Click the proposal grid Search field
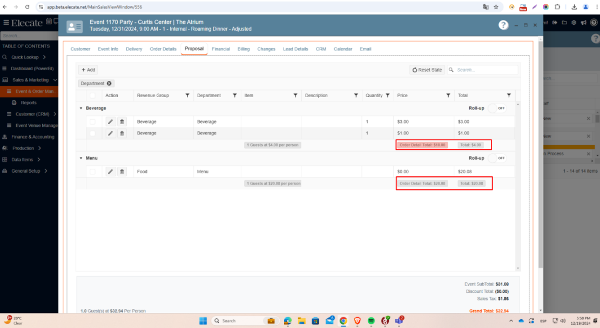 [x=482, y=70]
